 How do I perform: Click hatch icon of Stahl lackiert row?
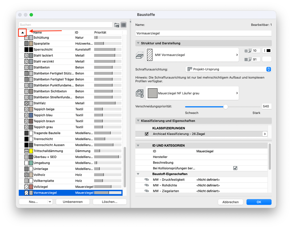[x=26, y=55]
